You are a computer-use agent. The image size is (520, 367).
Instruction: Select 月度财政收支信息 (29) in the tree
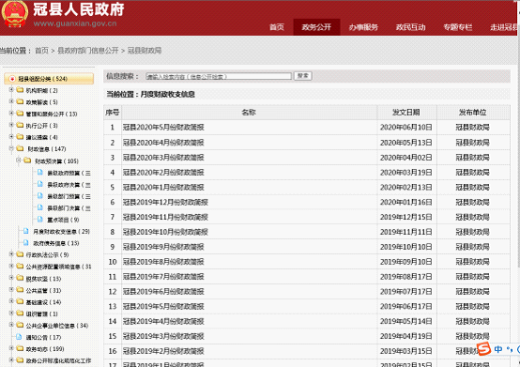click(61, 232)
